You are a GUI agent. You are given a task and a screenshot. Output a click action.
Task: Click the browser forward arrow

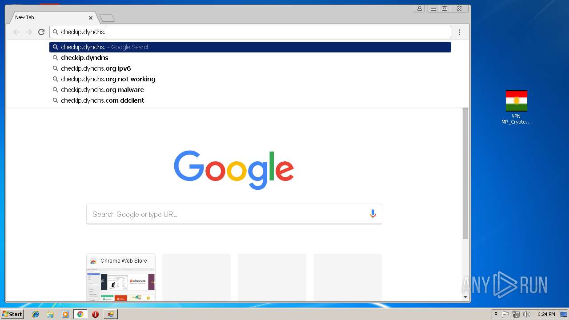pyautogui.click(x=29, y=32)
